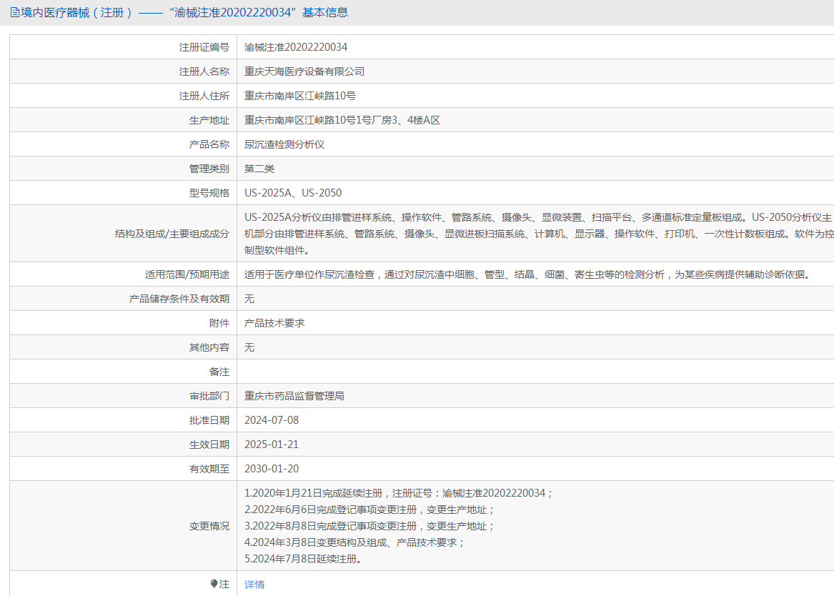Click change record 4 about 变更结构及组成
Screen dimensions: 834x596
[x=354, y=542]
